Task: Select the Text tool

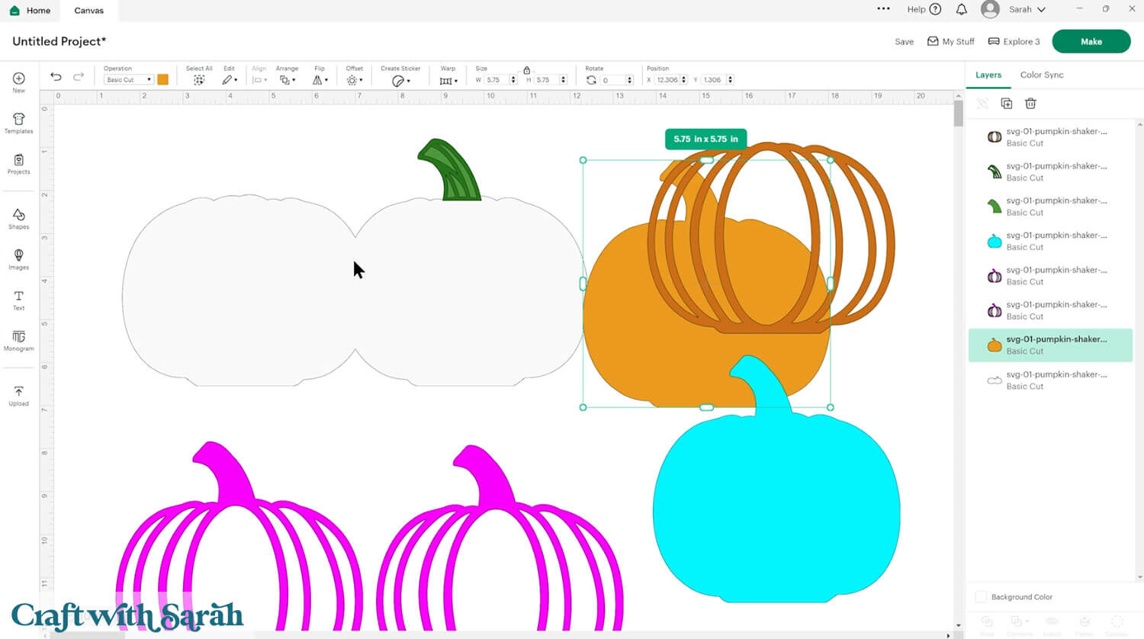Action: point(18,300)
